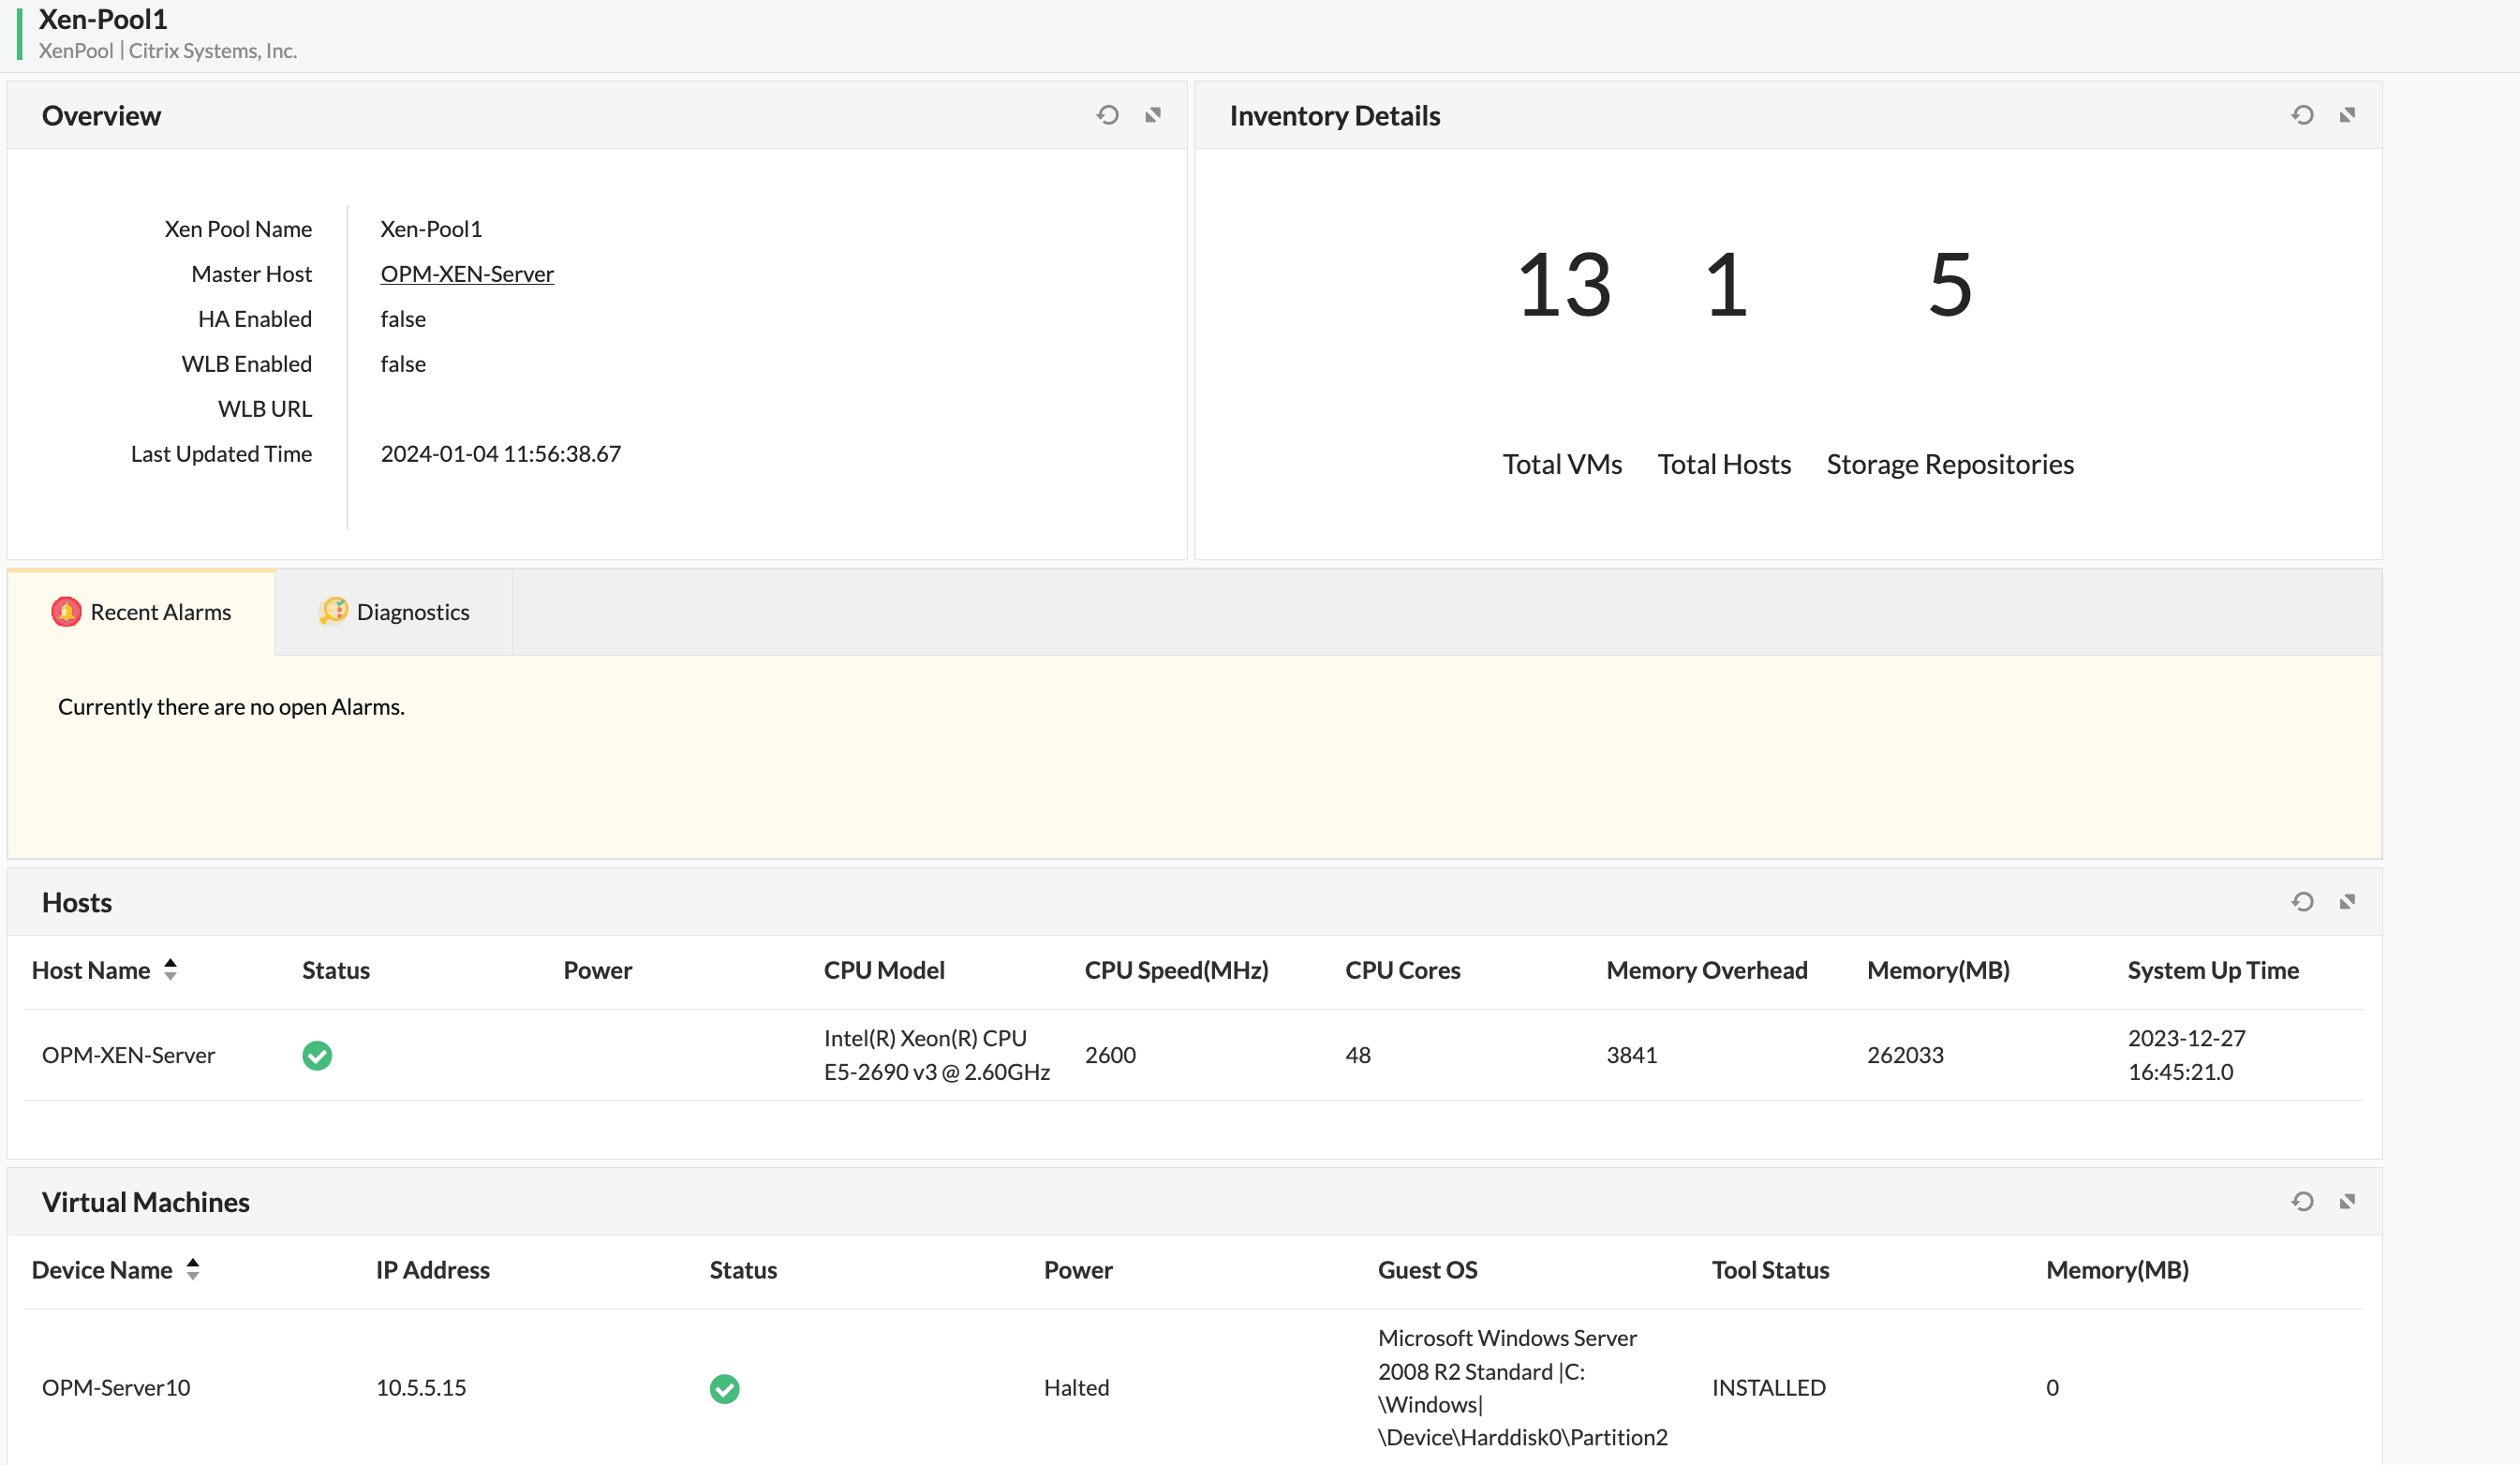
Task: Expand the Inventory Details panel
Action: (2347, 115)
